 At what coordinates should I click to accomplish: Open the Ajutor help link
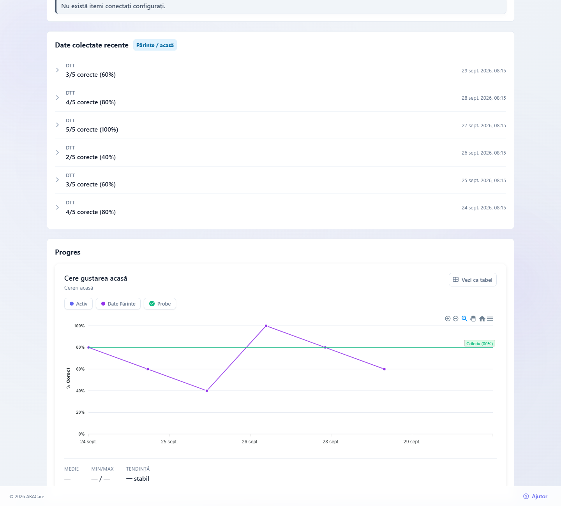click(535, 496)
